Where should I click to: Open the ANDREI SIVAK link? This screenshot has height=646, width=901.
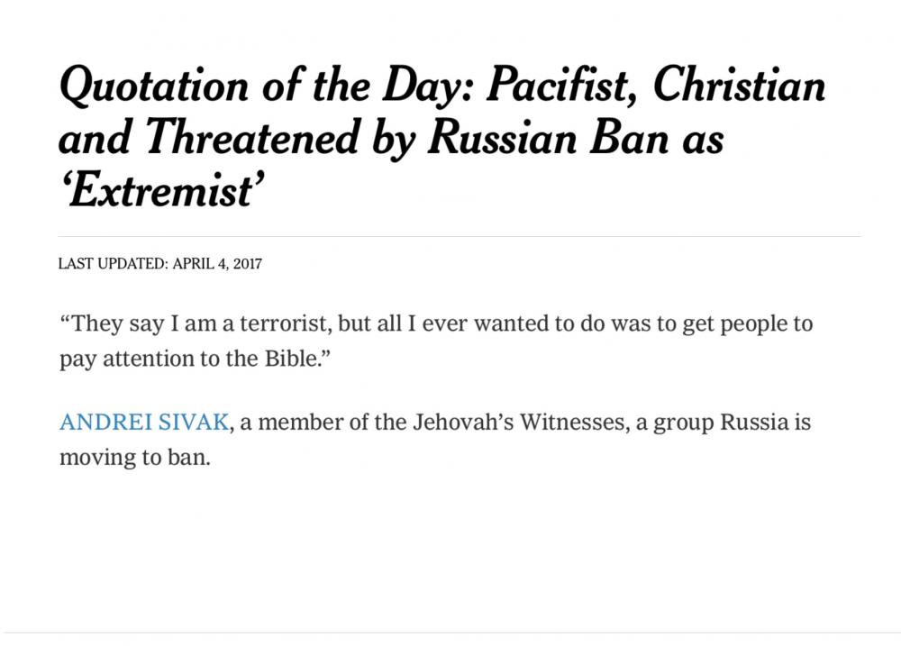144,423
